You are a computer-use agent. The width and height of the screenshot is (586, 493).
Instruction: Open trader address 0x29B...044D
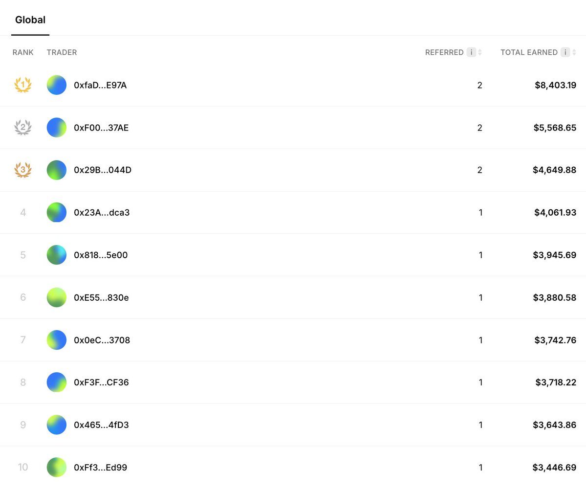tap(103, 170)
